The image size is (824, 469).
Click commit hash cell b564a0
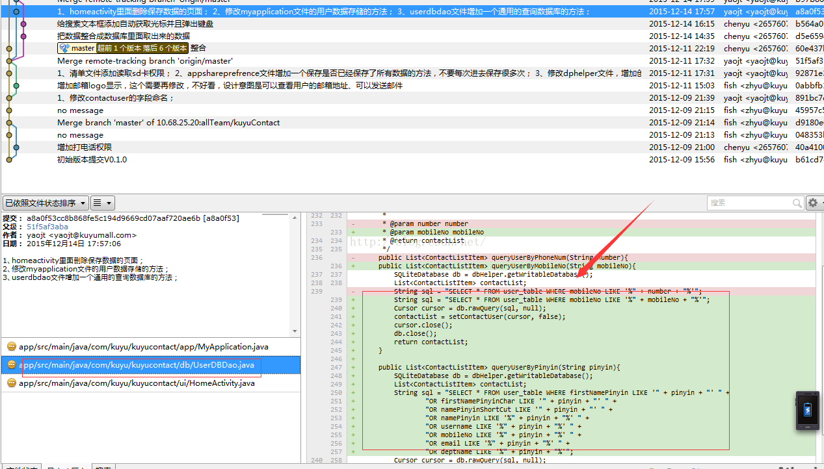[809, 23]
